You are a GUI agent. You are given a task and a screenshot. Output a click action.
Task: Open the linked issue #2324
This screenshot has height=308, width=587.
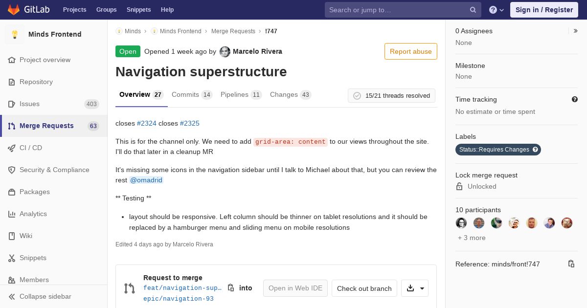click(147, 123)
